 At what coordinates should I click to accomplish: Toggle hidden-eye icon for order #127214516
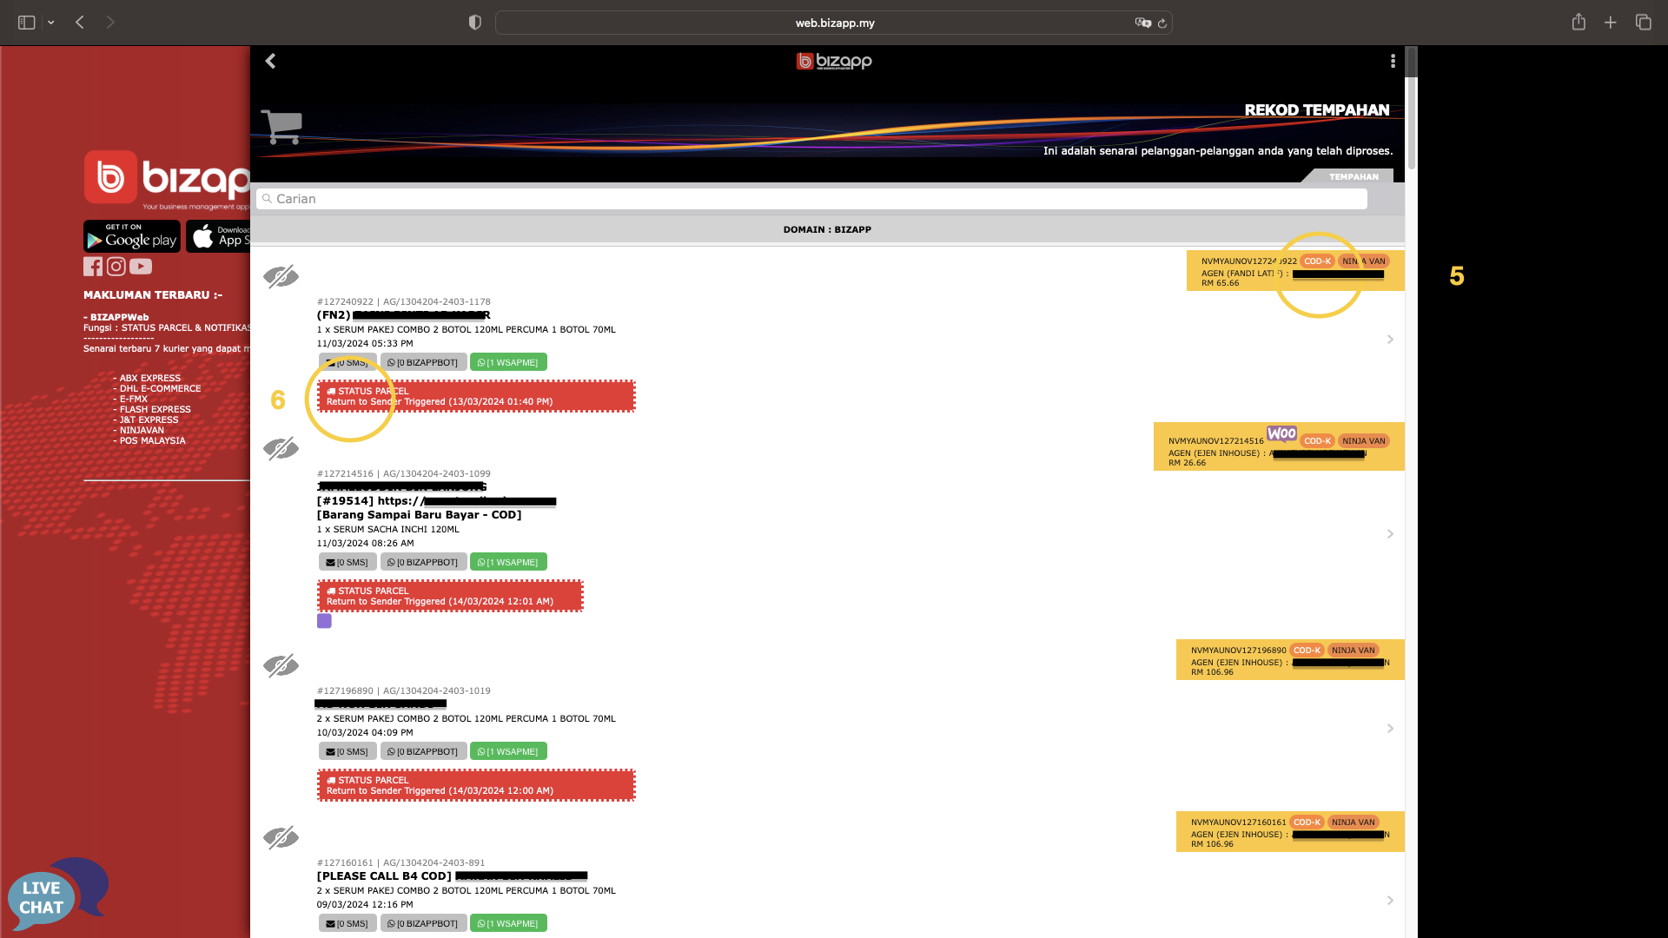point(281,448)
